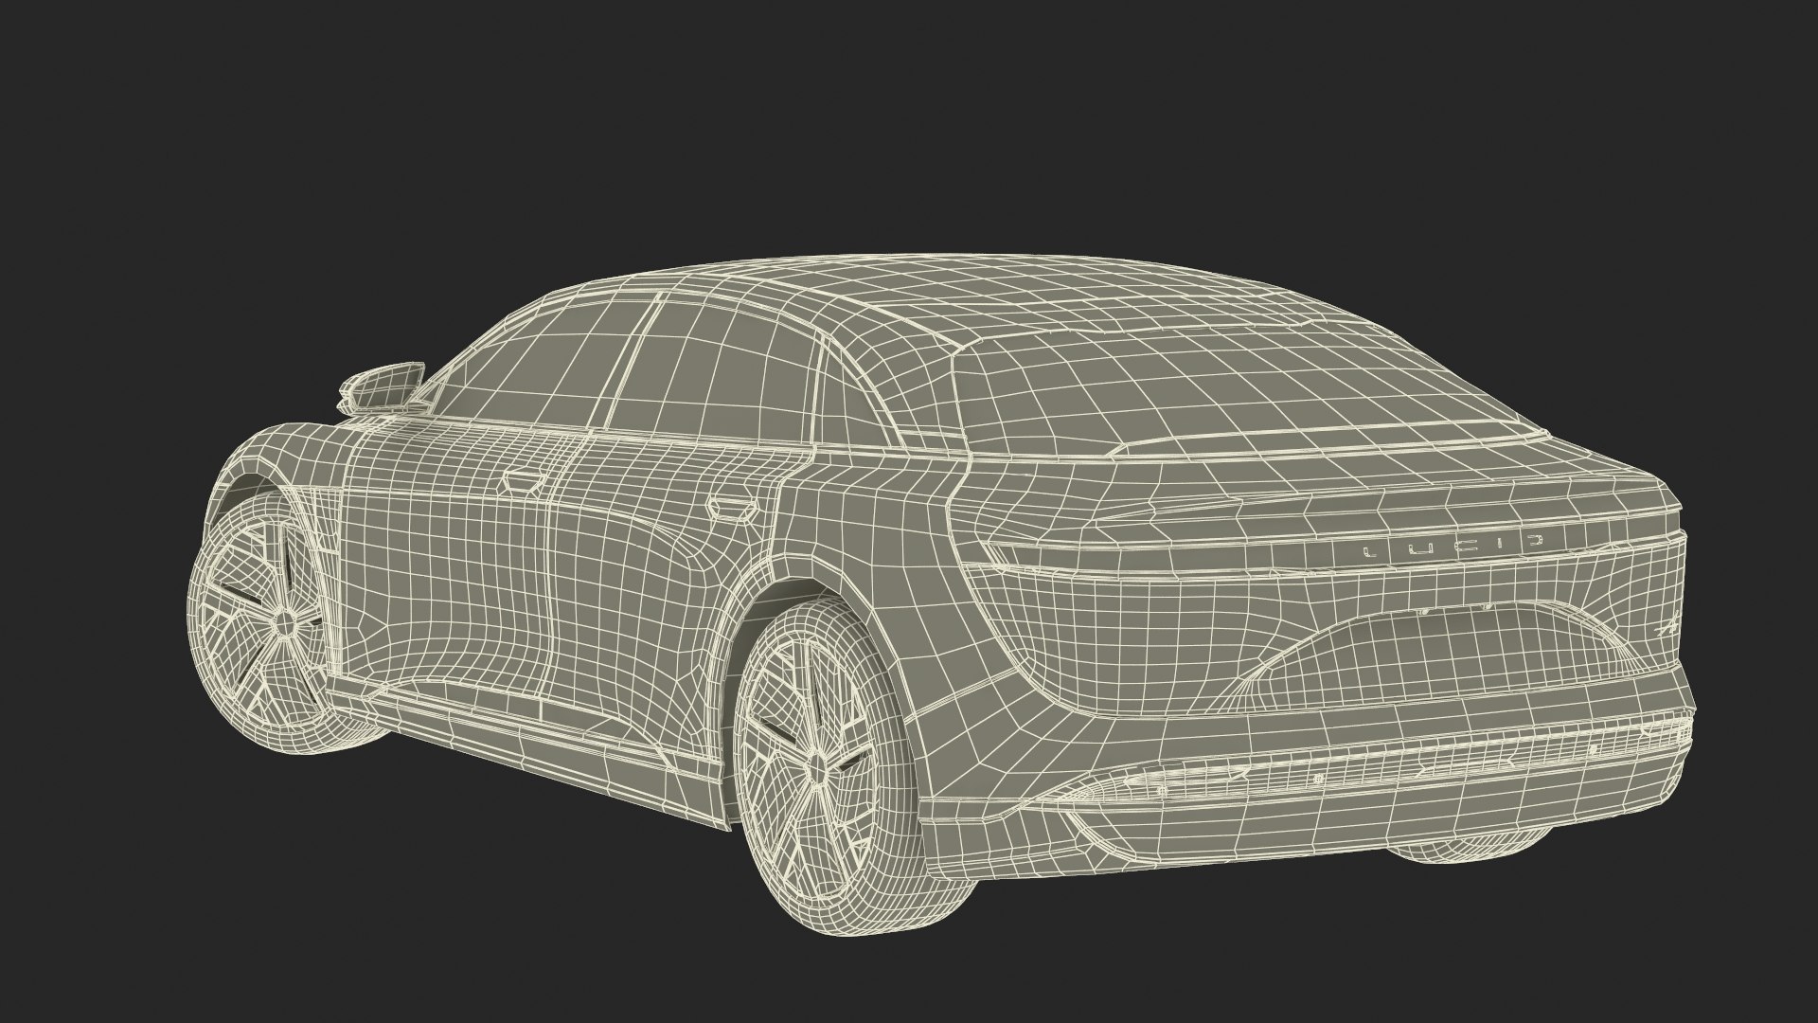Click the front wheel hub center
Screen dimensions: 1818x1023
[x=284, y=622]
